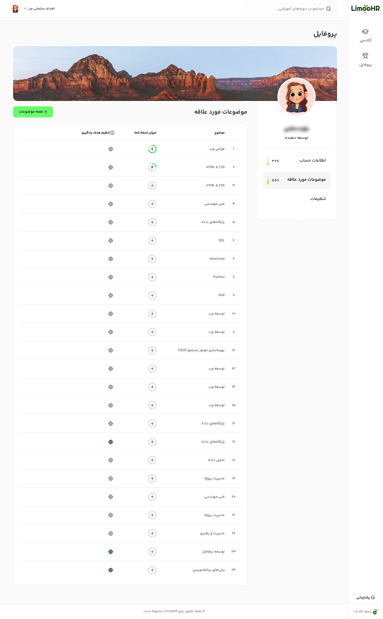Screen dimensions: 383x619
Task: Click the mastery level 6 ring for طراحی وب
Action: [x=152, y=149]
